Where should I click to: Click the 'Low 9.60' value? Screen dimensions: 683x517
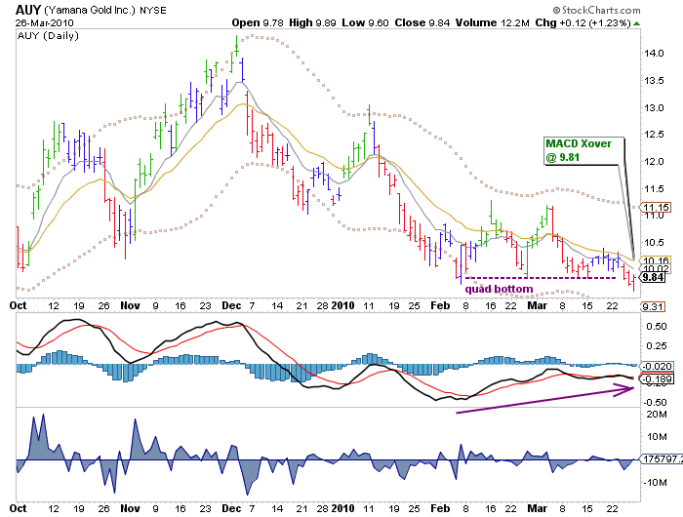point(365,22)
